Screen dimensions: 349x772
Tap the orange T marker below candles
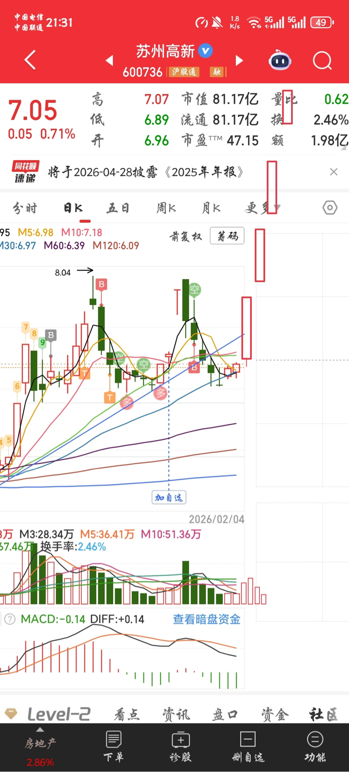pyautogui.click(x=110, y=397)
